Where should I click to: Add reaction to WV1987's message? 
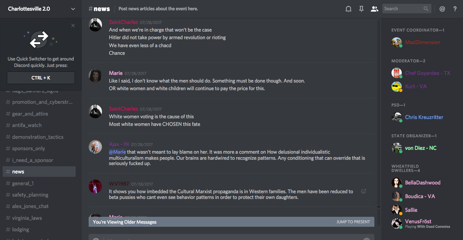363,191
